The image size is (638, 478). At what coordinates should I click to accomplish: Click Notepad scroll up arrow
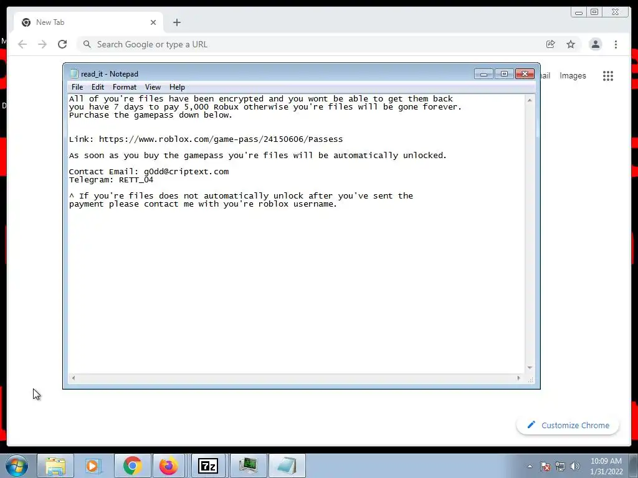pyautogui.click(x=530, y=100)
